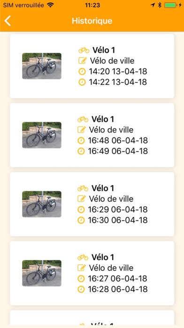184x328 pixels.
Task: Tap the clock icon beside 16:30 06-04-18
Action: point(81,220)
